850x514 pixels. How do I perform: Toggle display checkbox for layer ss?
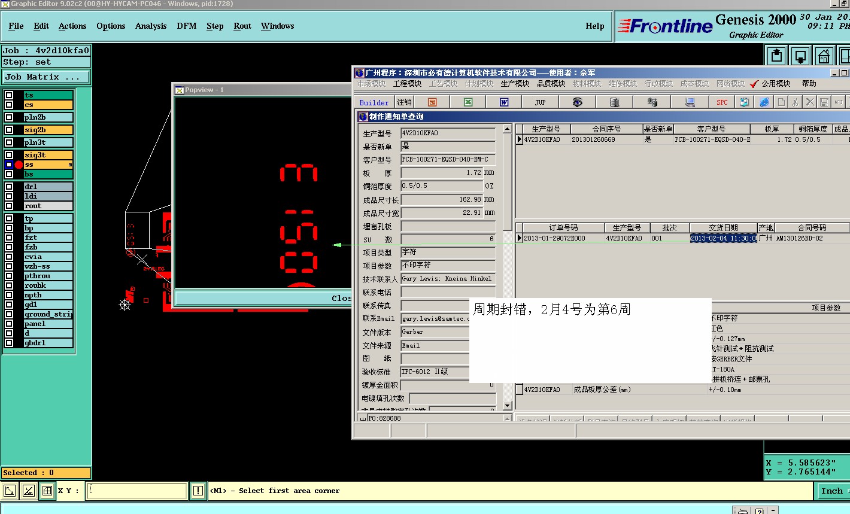(x=9, y=165)
